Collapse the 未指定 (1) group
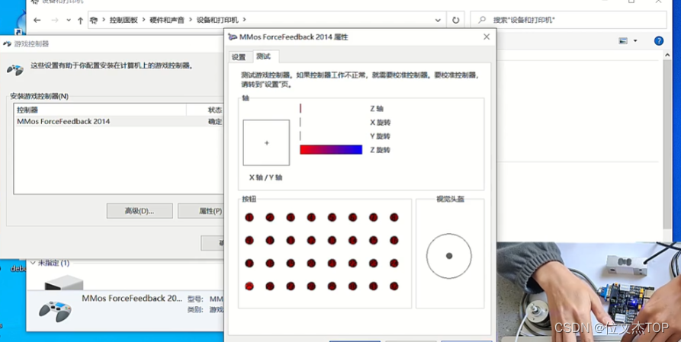 [x=33, y=263]
